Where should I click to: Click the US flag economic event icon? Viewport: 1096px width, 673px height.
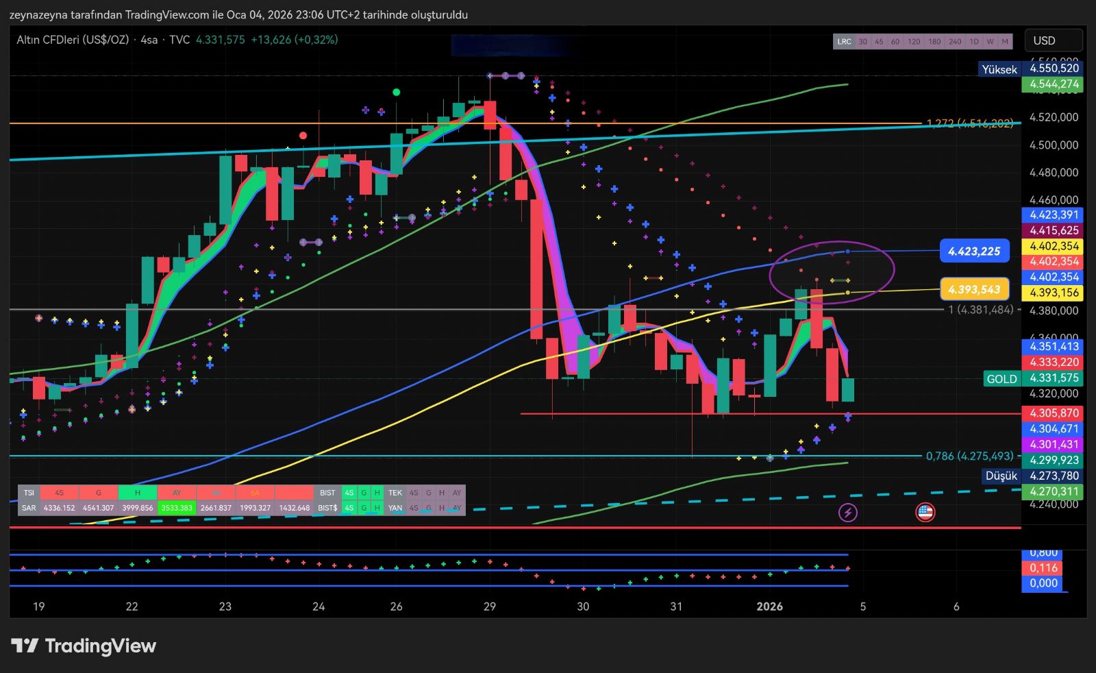click(925, 512)
